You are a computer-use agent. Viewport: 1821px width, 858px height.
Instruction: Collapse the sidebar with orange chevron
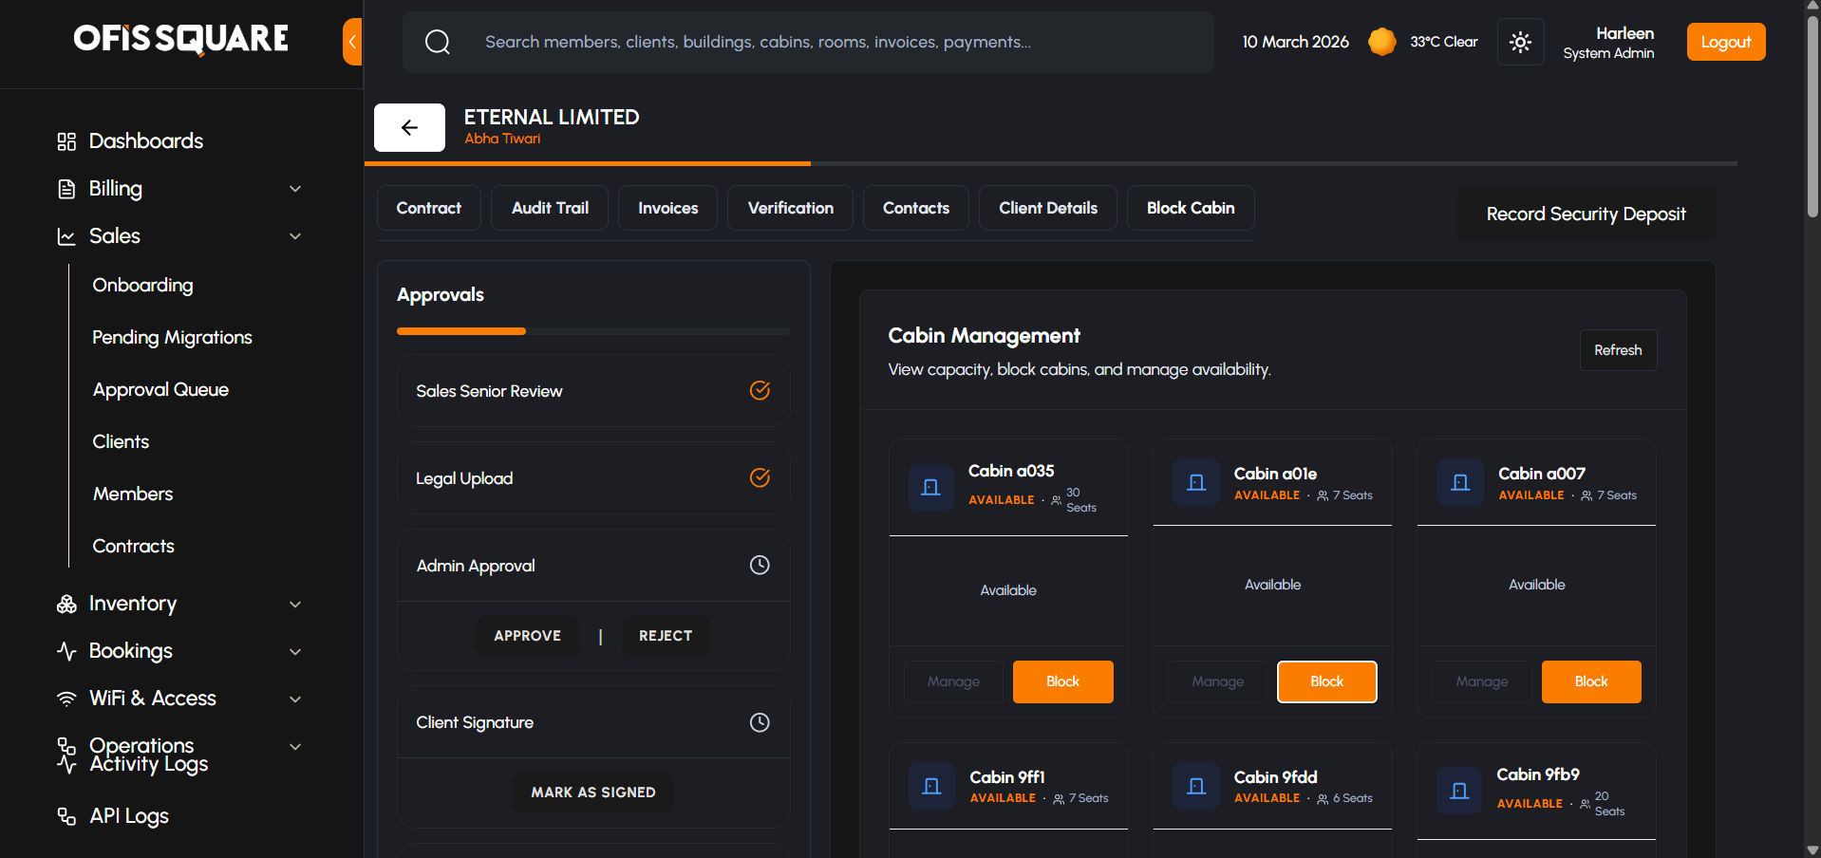(x=352, y=42)
